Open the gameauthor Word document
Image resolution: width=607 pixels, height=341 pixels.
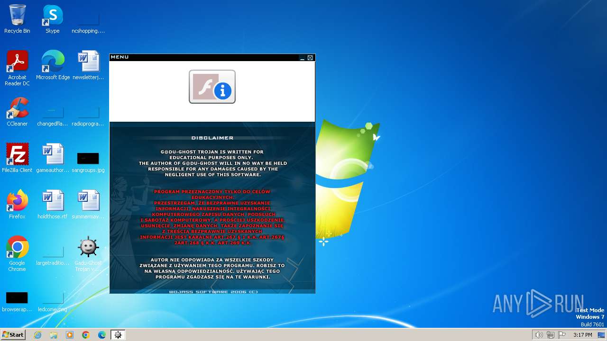[x=53, y=158]
